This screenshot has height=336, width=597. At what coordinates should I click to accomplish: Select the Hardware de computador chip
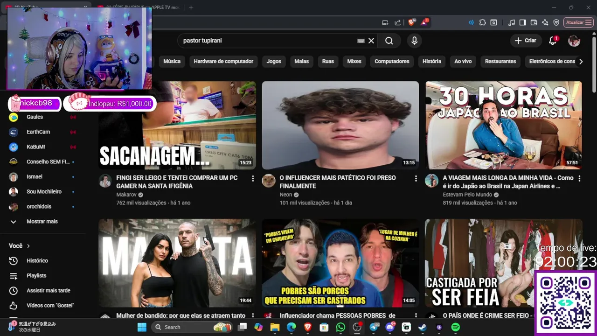click(x=223, y=61)
